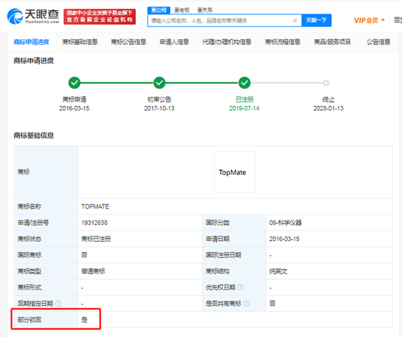Screen dimensions: 402x337
Task: Click the help icon next to 是否共有商标
Action: pos(246,304)
